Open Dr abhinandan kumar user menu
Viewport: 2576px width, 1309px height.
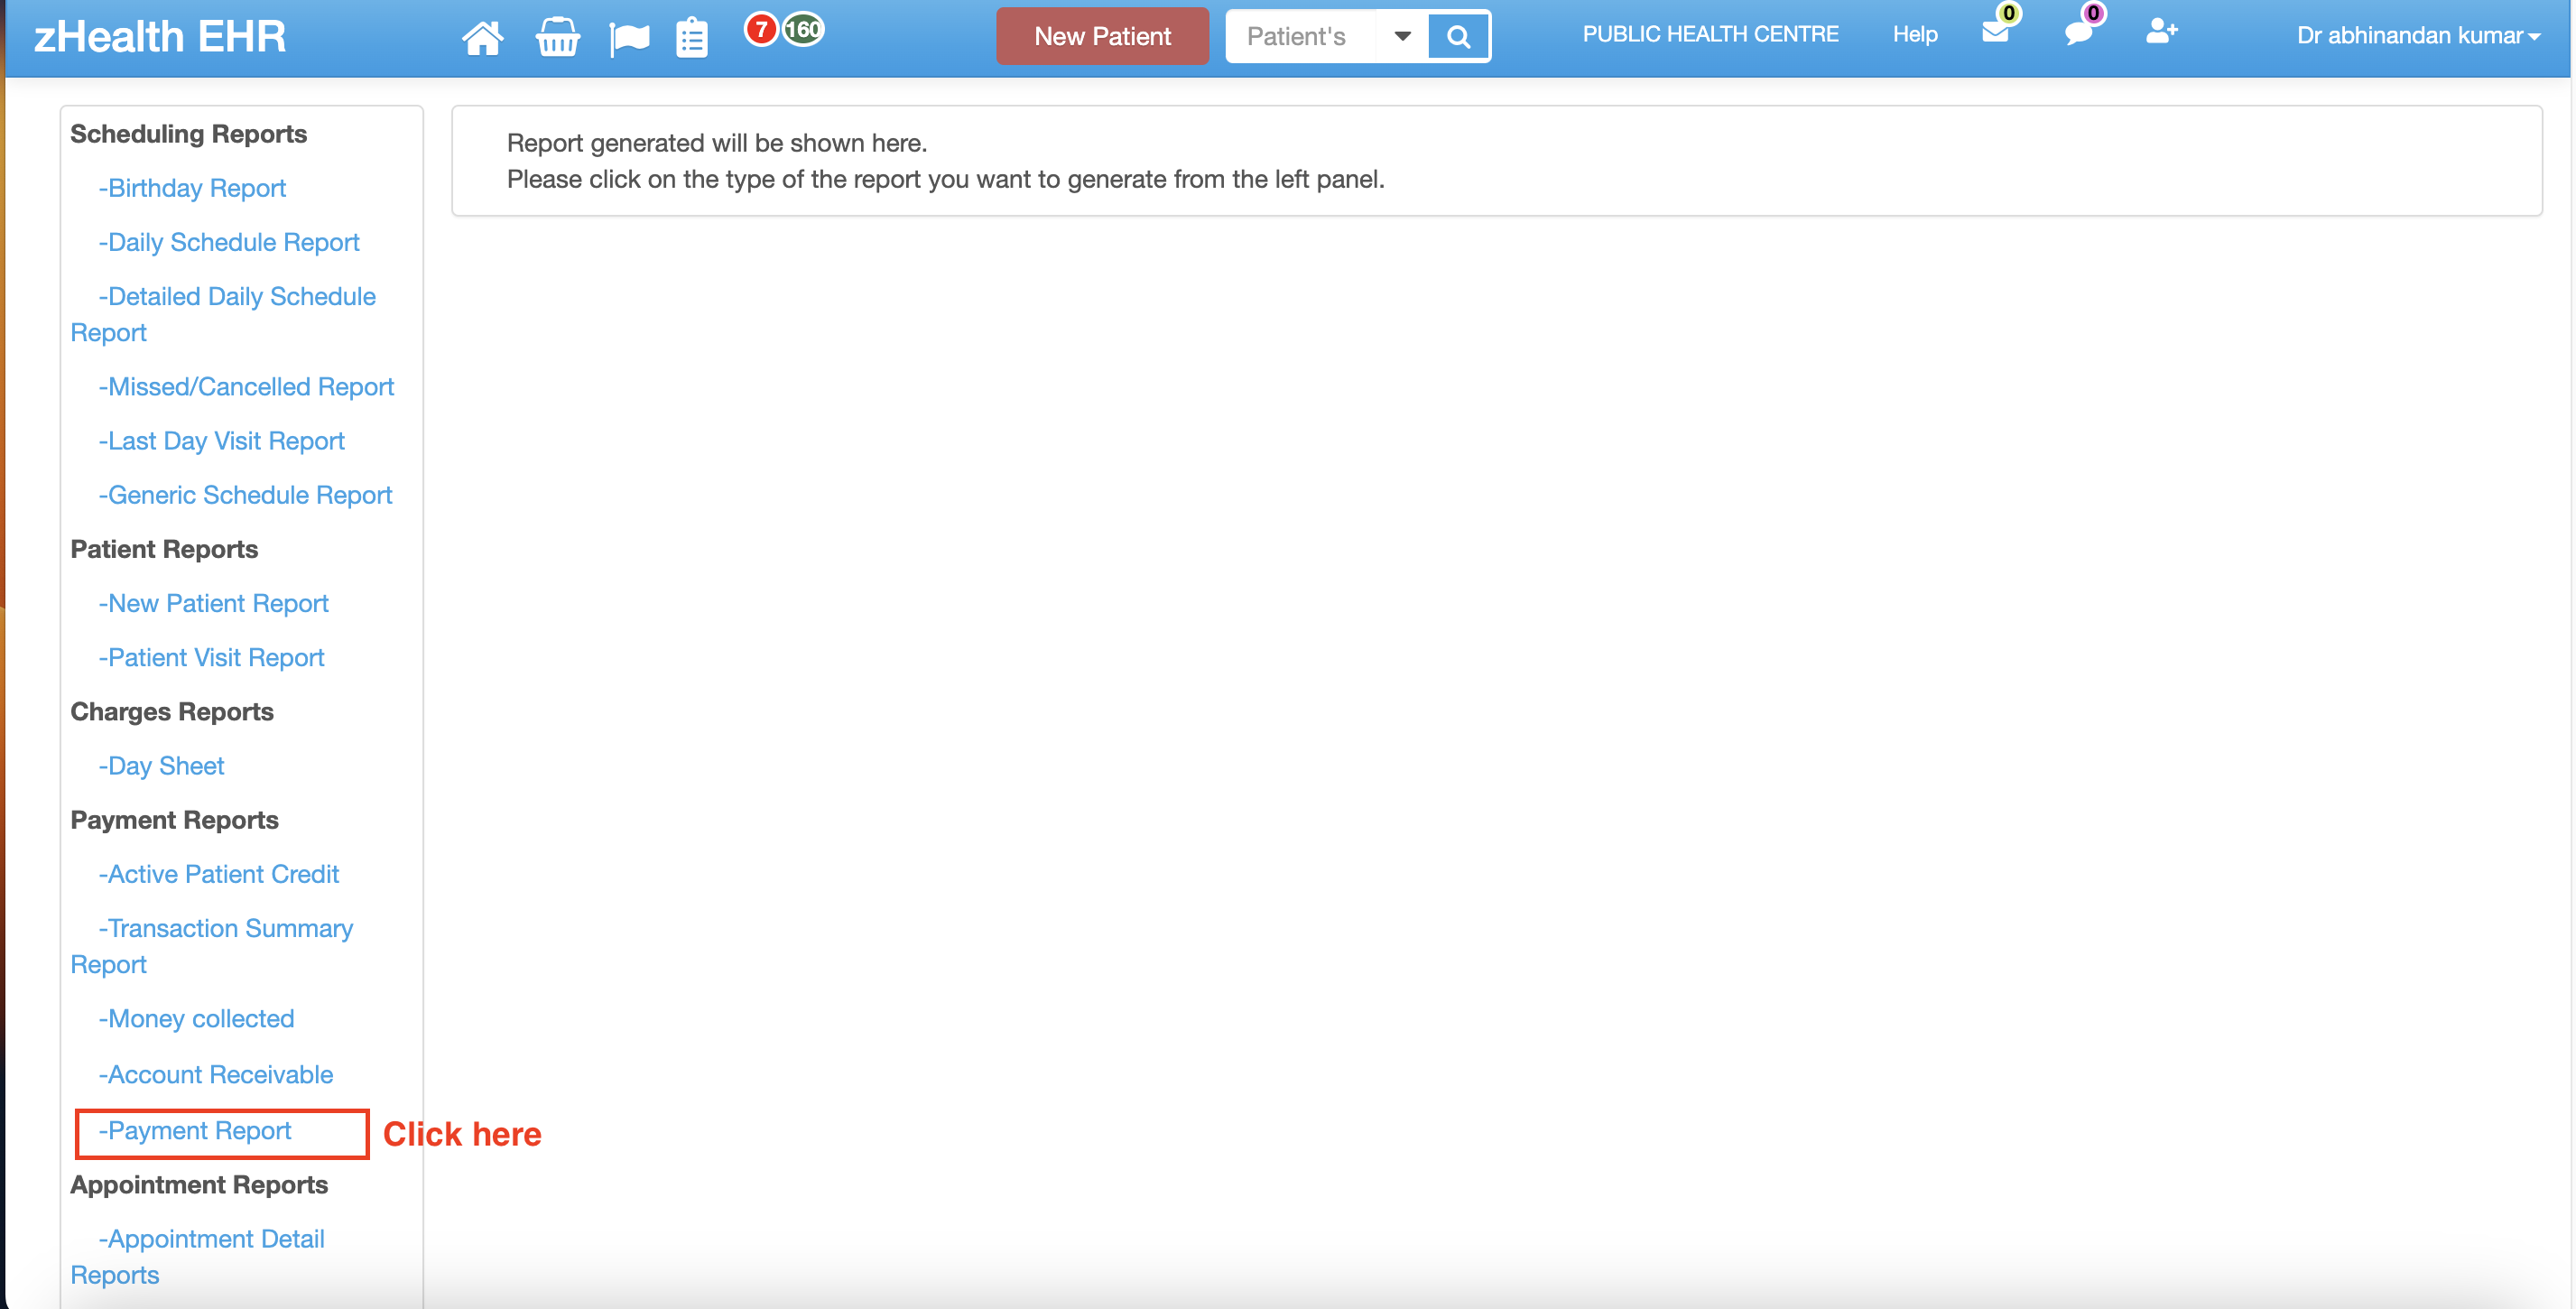click(x=2418, y=36)
